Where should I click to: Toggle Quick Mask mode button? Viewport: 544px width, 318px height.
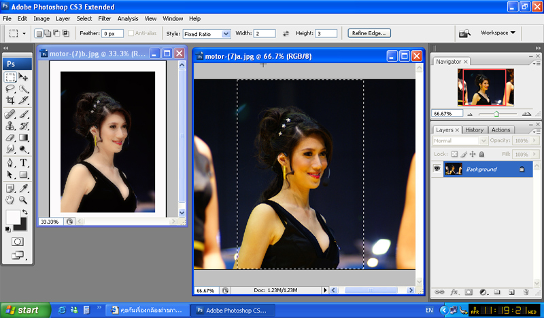point(18,241)
